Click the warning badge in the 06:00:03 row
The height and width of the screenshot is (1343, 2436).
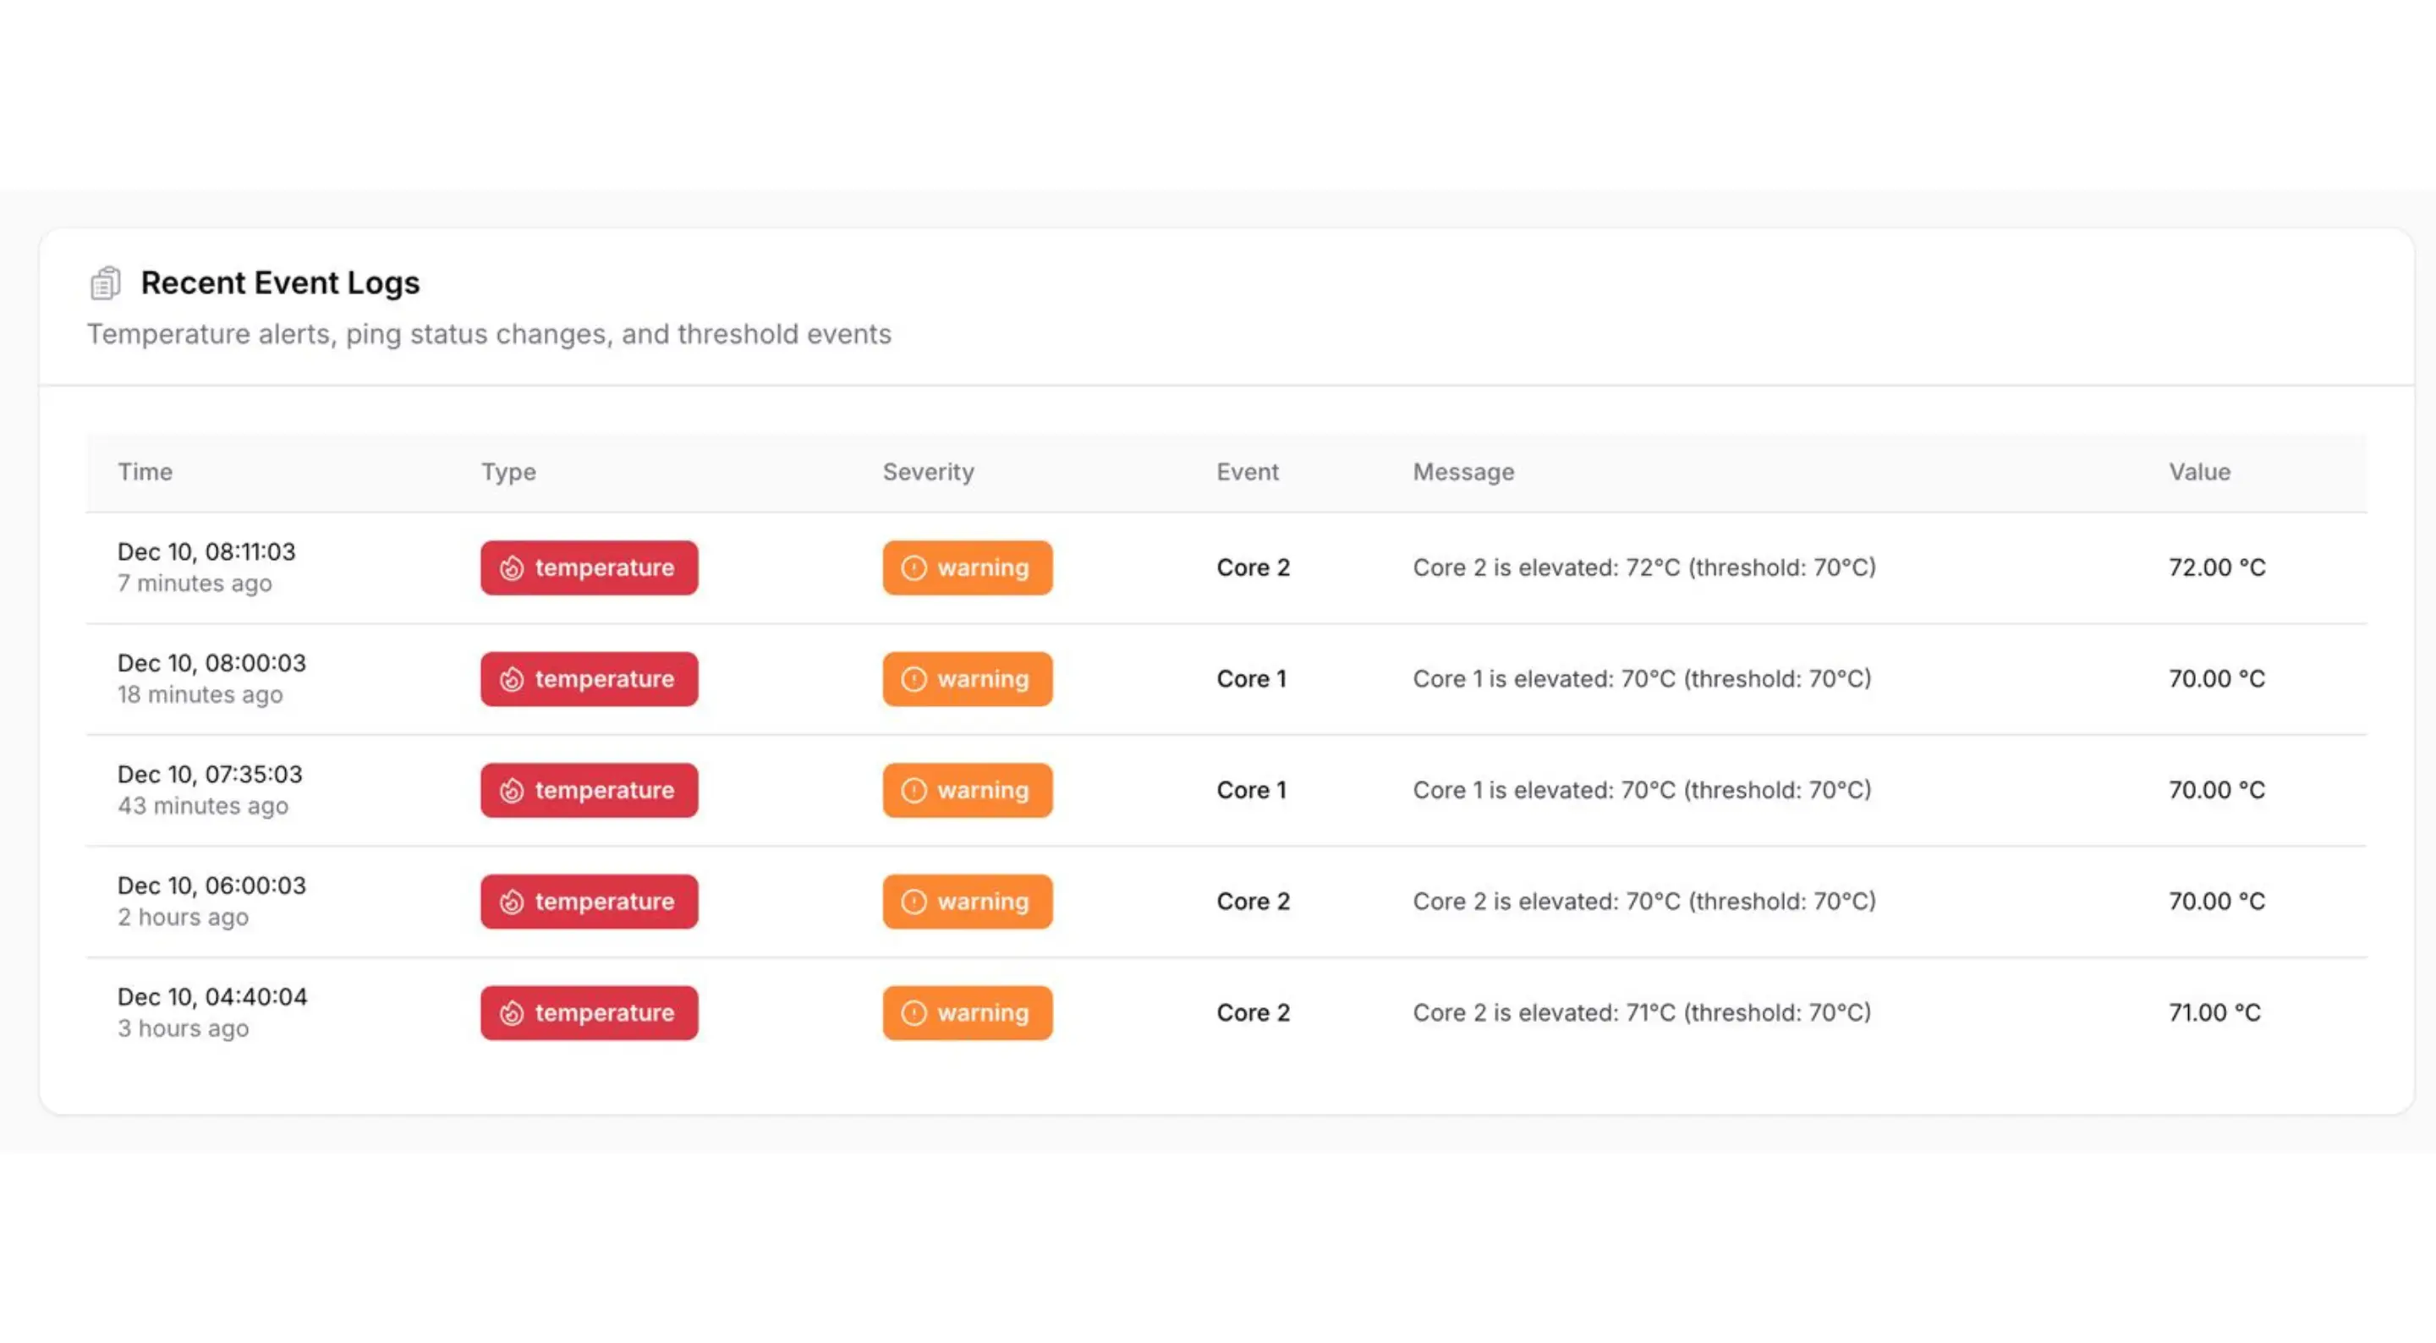[967, 902]
